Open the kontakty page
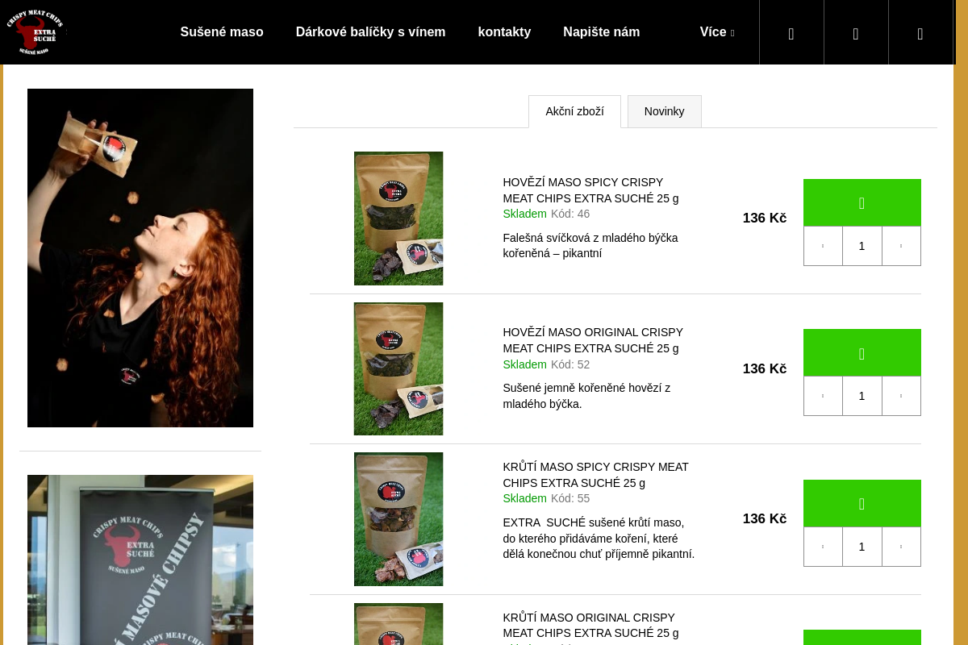The image size is (968, 645). pos(504,32)
